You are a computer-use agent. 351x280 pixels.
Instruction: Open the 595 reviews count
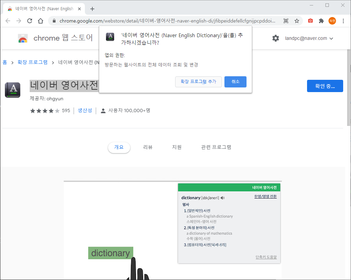coord(66,110)
